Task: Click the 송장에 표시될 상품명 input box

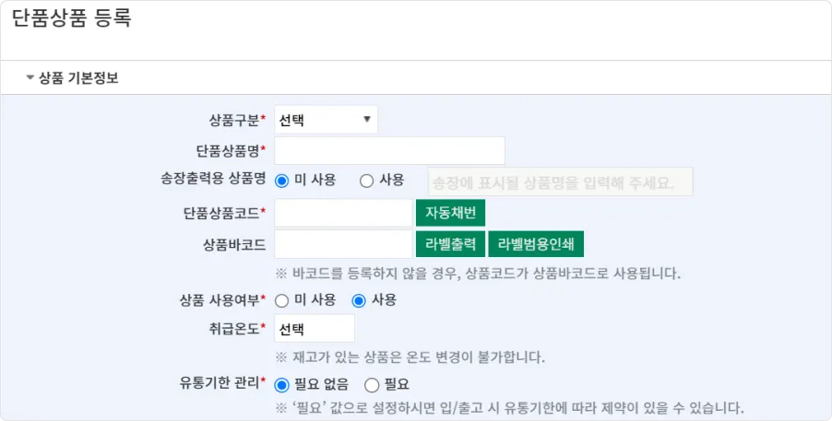Action: click(x=560, y=181)
